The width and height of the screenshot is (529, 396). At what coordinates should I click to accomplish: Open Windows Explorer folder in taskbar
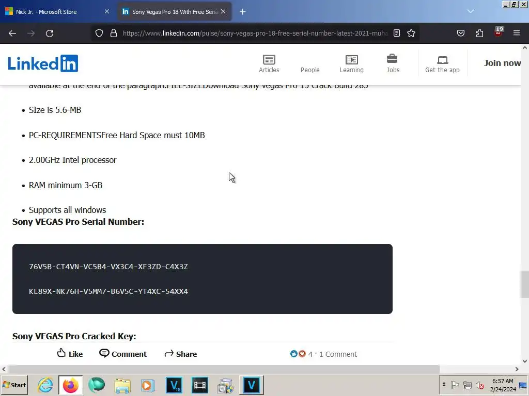[122, 385]
